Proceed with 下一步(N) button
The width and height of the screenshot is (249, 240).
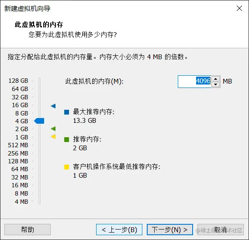point(170,230)
